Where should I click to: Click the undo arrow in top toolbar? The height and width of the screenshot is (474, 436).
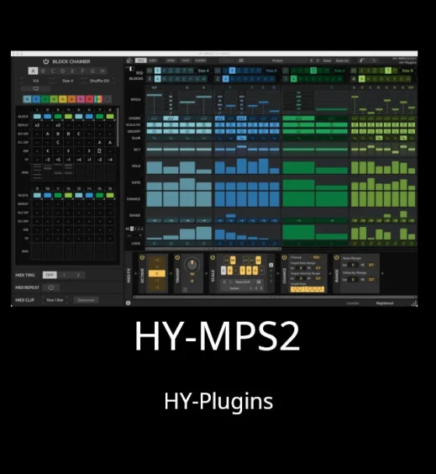(362, 61)
